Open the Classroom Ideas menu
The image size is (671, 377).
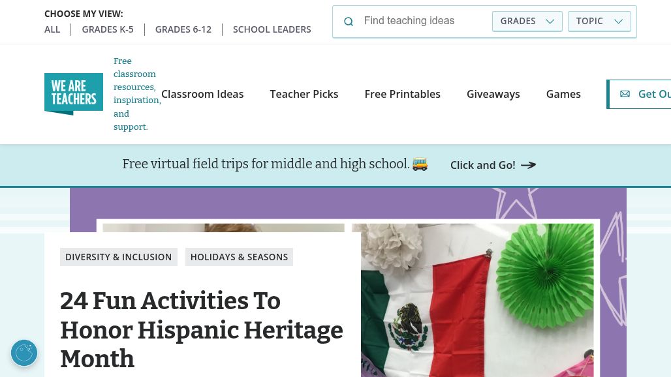[x=202, y=94]
